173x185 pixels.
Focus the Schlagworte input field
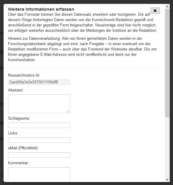pos(39,125)
